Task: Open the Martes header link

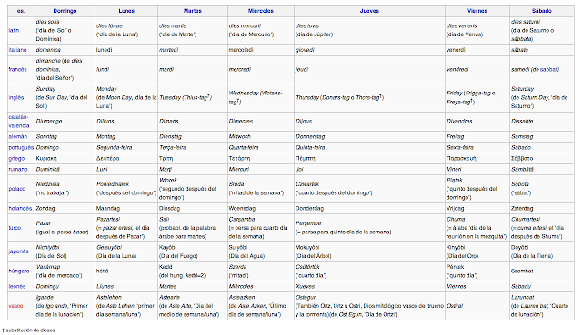Action: click(192, 11)
